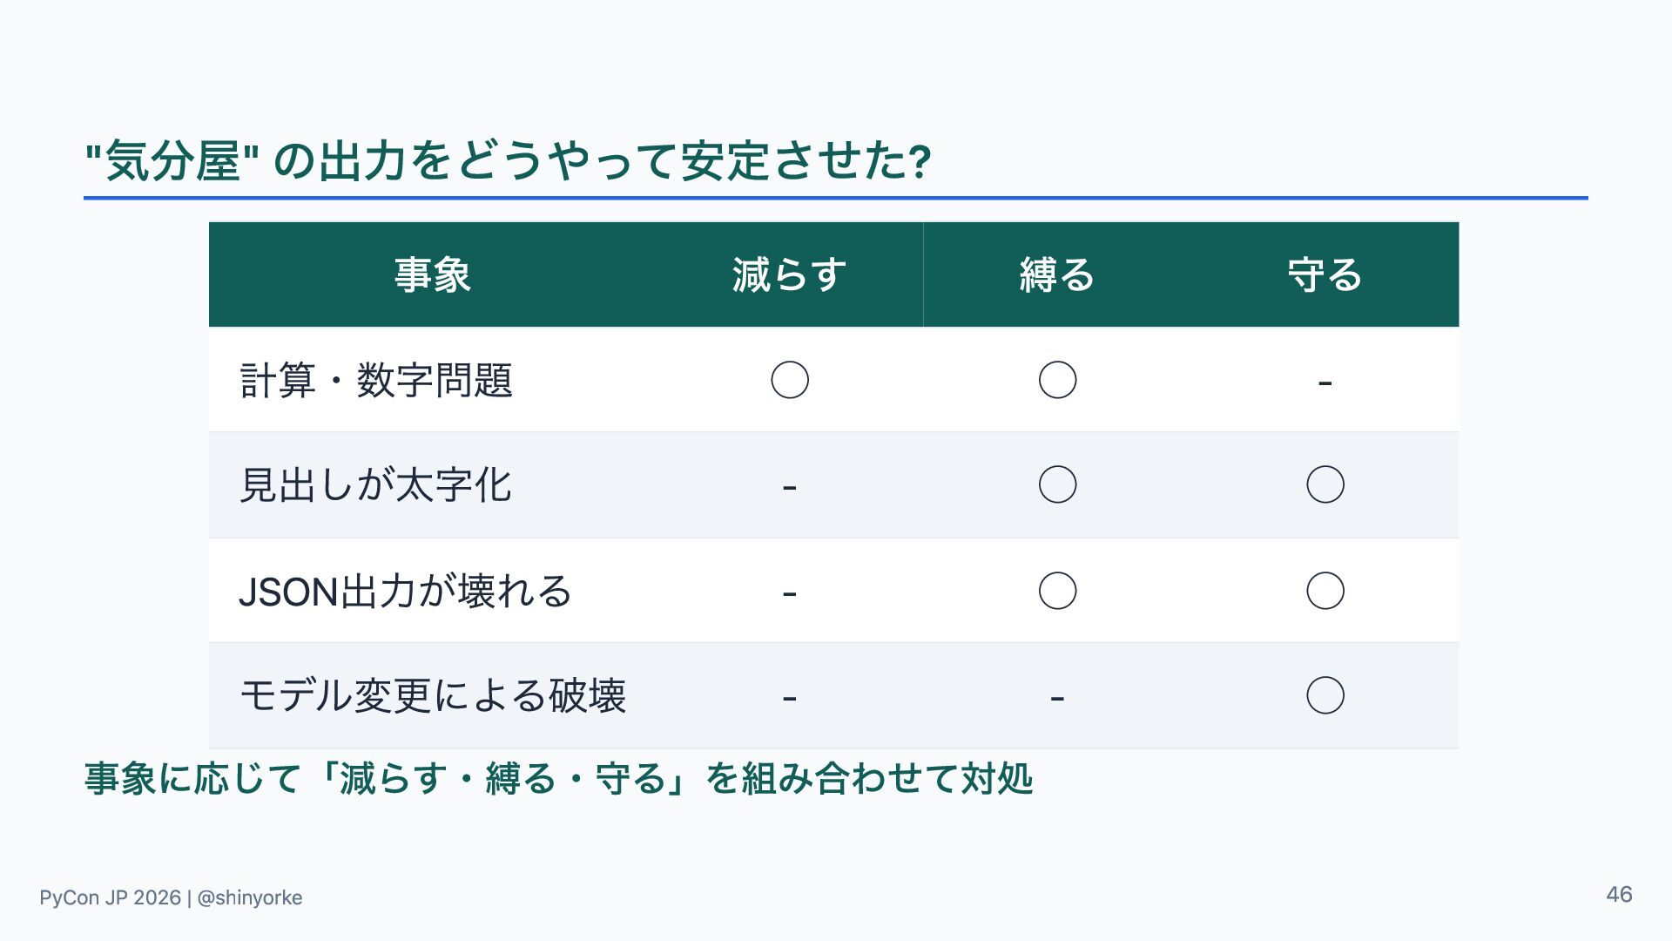Click the PyCon JP 2026 @shinyorke footer
Viewport: 1672px width, 941px height.
coord(171,897)
